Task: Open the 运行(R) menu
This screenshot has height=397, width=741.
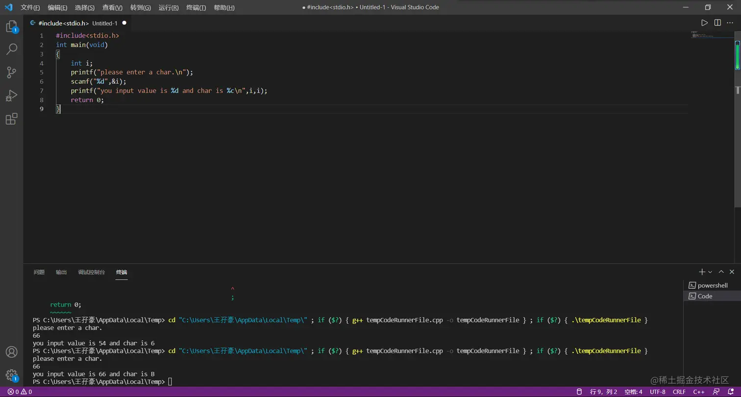Action: [x=169, y=7]
